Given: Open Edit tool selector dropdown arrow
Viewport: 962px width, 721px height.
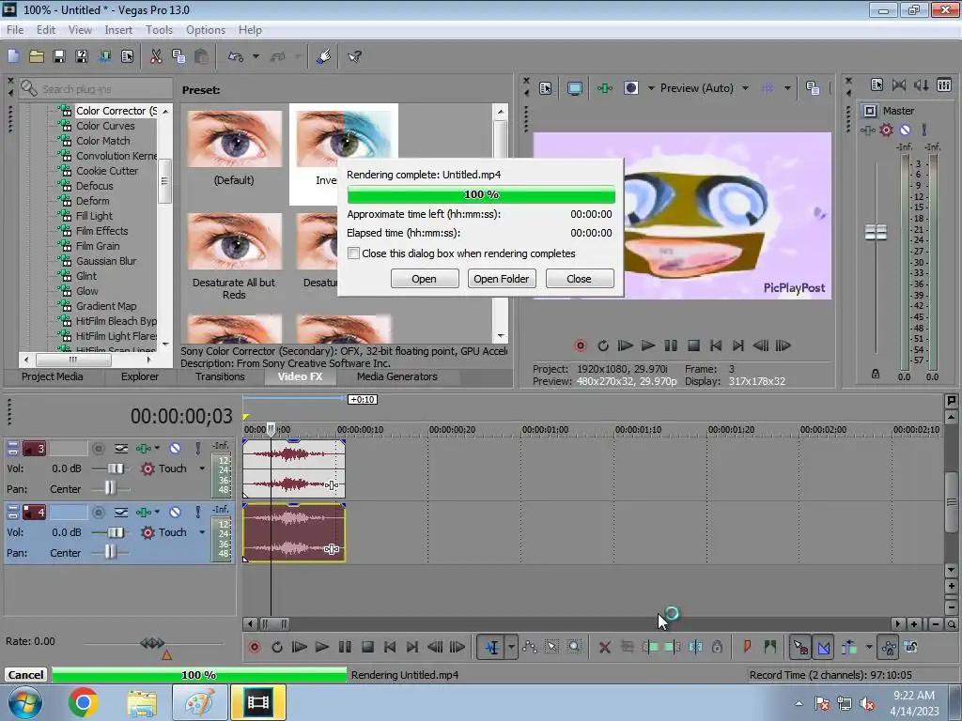Looking at the screenshot, I should [511, 647].
